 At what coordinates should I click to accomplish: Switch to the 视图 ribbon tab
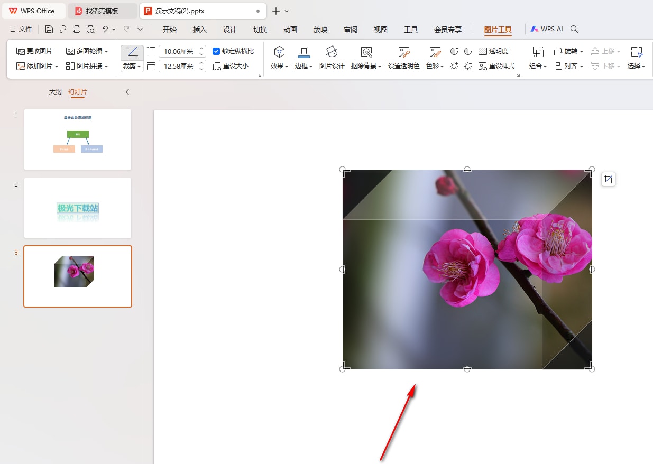click(381, 30)
